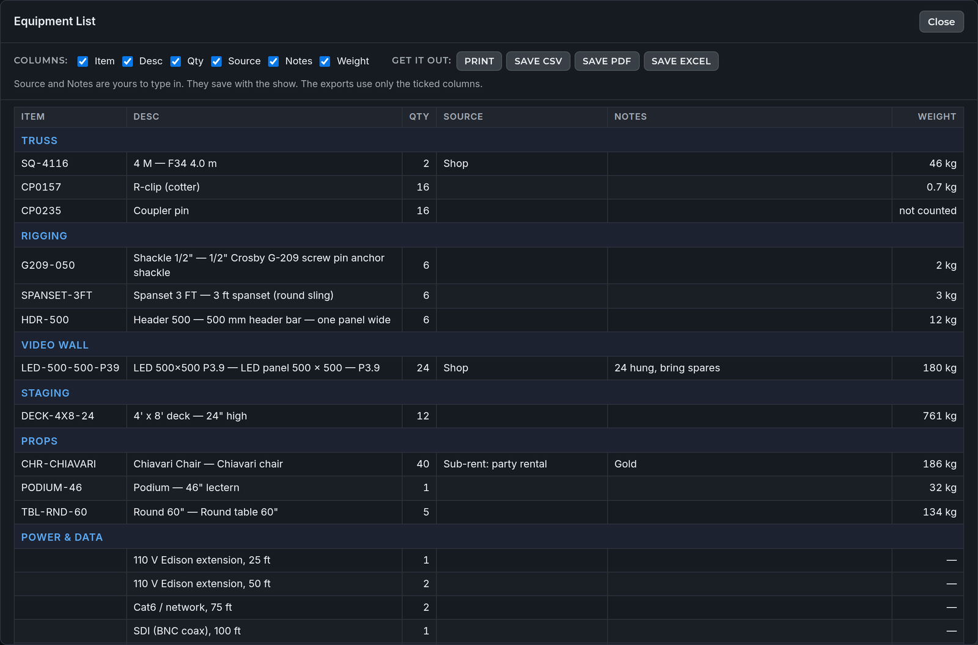Click the 'not counted' weight cell

[x=928, y=211]
